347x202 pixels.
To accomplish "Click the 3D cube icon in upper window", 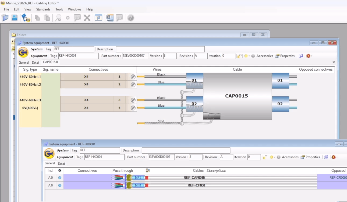I will (x=301, y=56).
